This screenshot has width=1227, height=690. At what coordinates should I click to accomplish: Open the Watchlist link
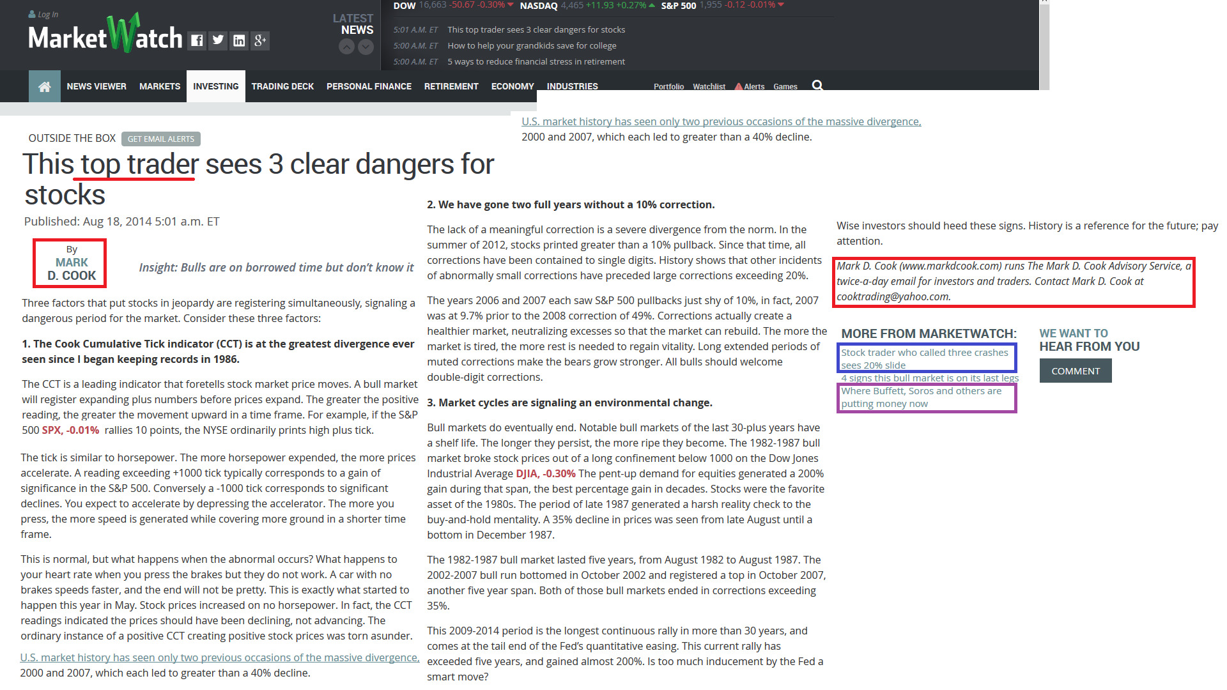(709, 87)
